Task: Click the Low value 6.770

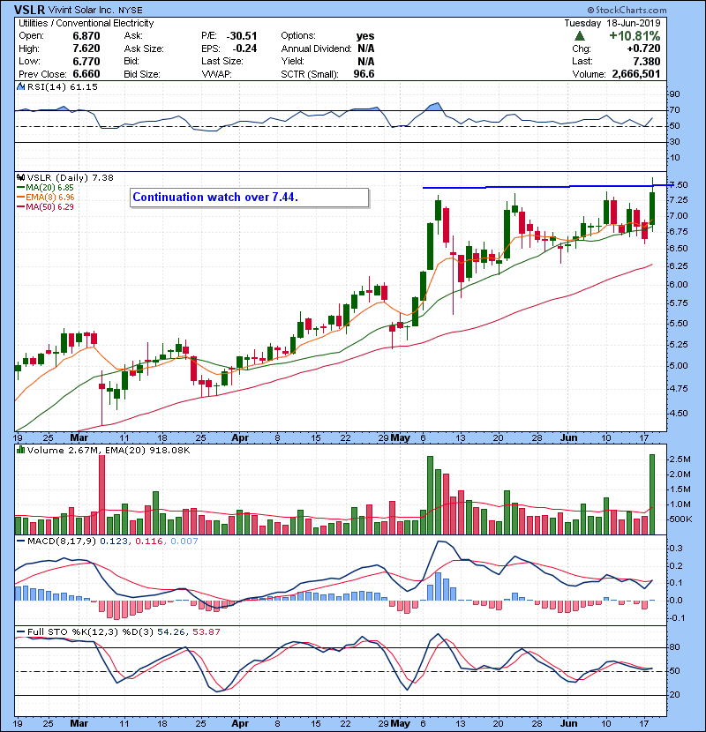Action: (x=86, y=61)
